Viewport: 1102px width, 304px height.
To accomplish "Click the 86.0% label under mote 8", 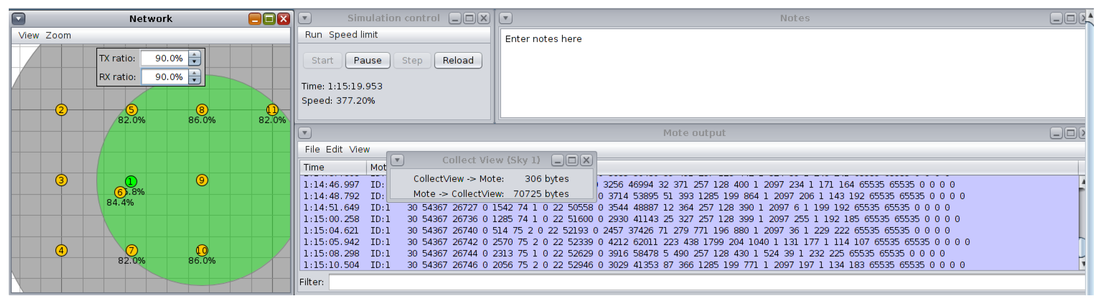I will click(x=202, y=120).
